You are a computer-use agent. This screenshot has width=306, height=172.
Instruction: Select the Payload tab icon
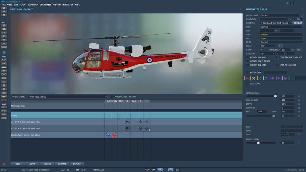pyautogui.click(x=254, y=78)
